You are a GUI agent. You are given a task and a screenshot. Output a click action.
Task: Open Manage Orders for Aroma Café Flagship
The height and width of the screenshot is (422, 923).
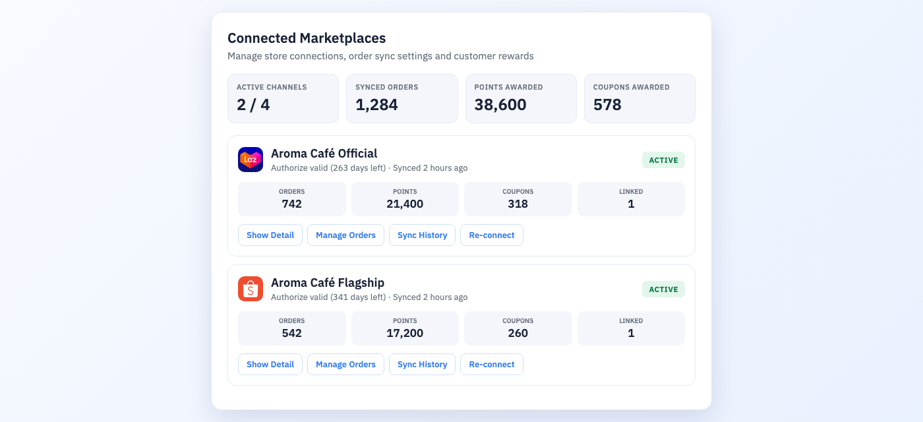[345, 365]
